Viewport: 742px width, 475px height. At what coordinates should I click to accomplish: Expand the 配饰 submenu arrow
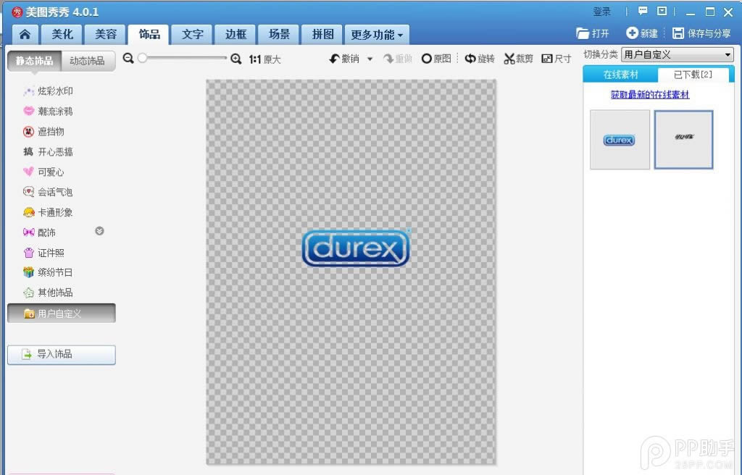pos(99,231)
